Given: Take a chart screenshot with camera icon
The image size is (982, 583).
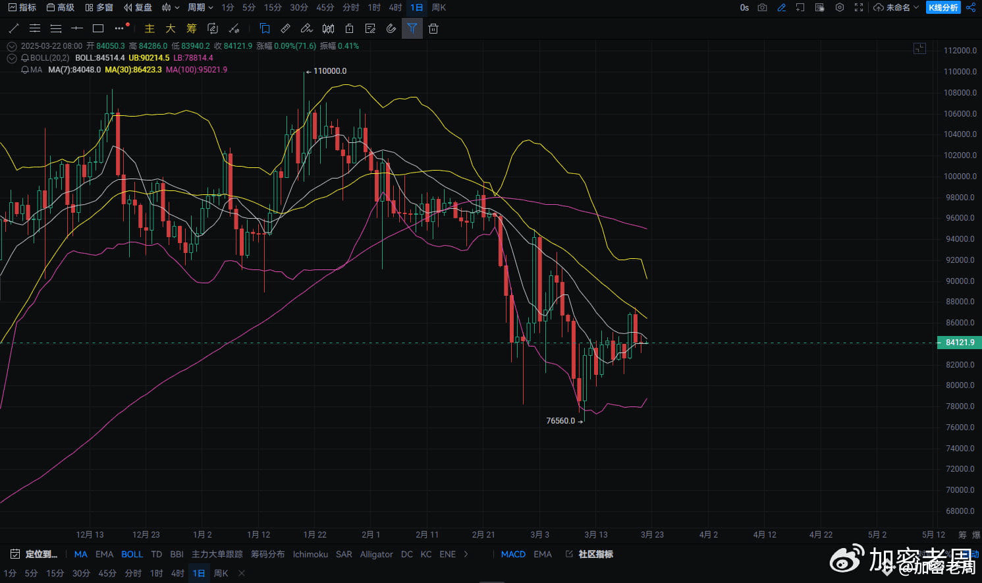Looking at the screenshot, I should tap(762, 7).
